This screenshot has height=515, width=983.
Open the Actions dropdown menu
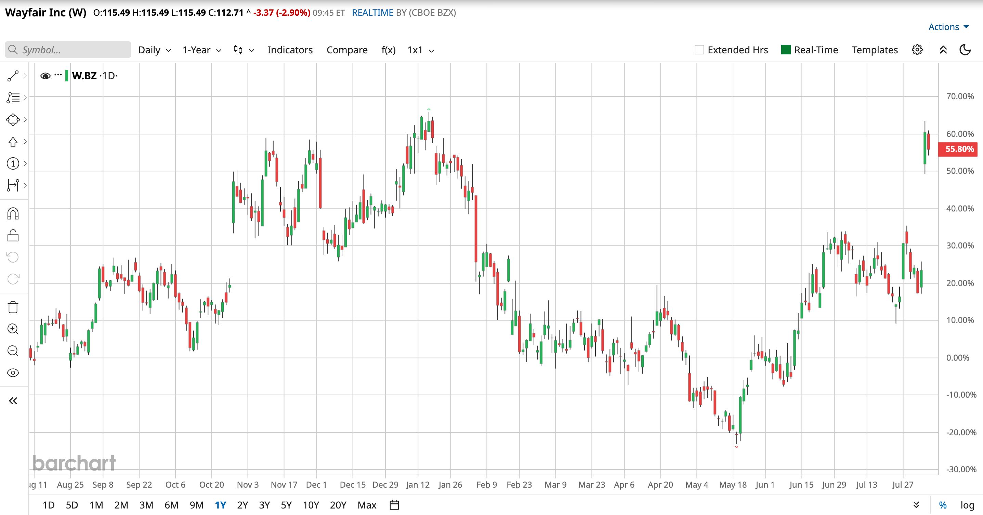tap(949, 27)
